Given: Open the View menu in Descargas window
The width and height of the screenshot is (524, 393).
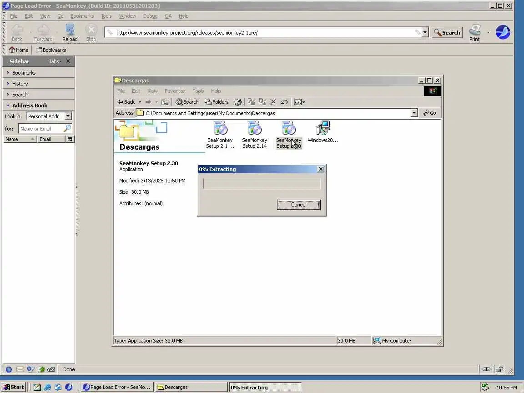Looking at the screenshot, I should [x=152, y=91].
